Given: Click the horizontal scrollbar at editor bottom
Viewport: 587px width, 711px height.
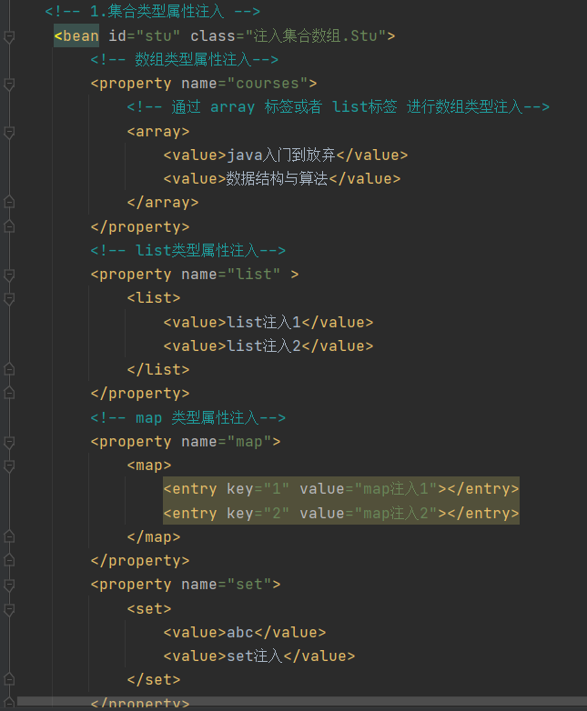Looking at the screenshot, I should tap(302, 702).
